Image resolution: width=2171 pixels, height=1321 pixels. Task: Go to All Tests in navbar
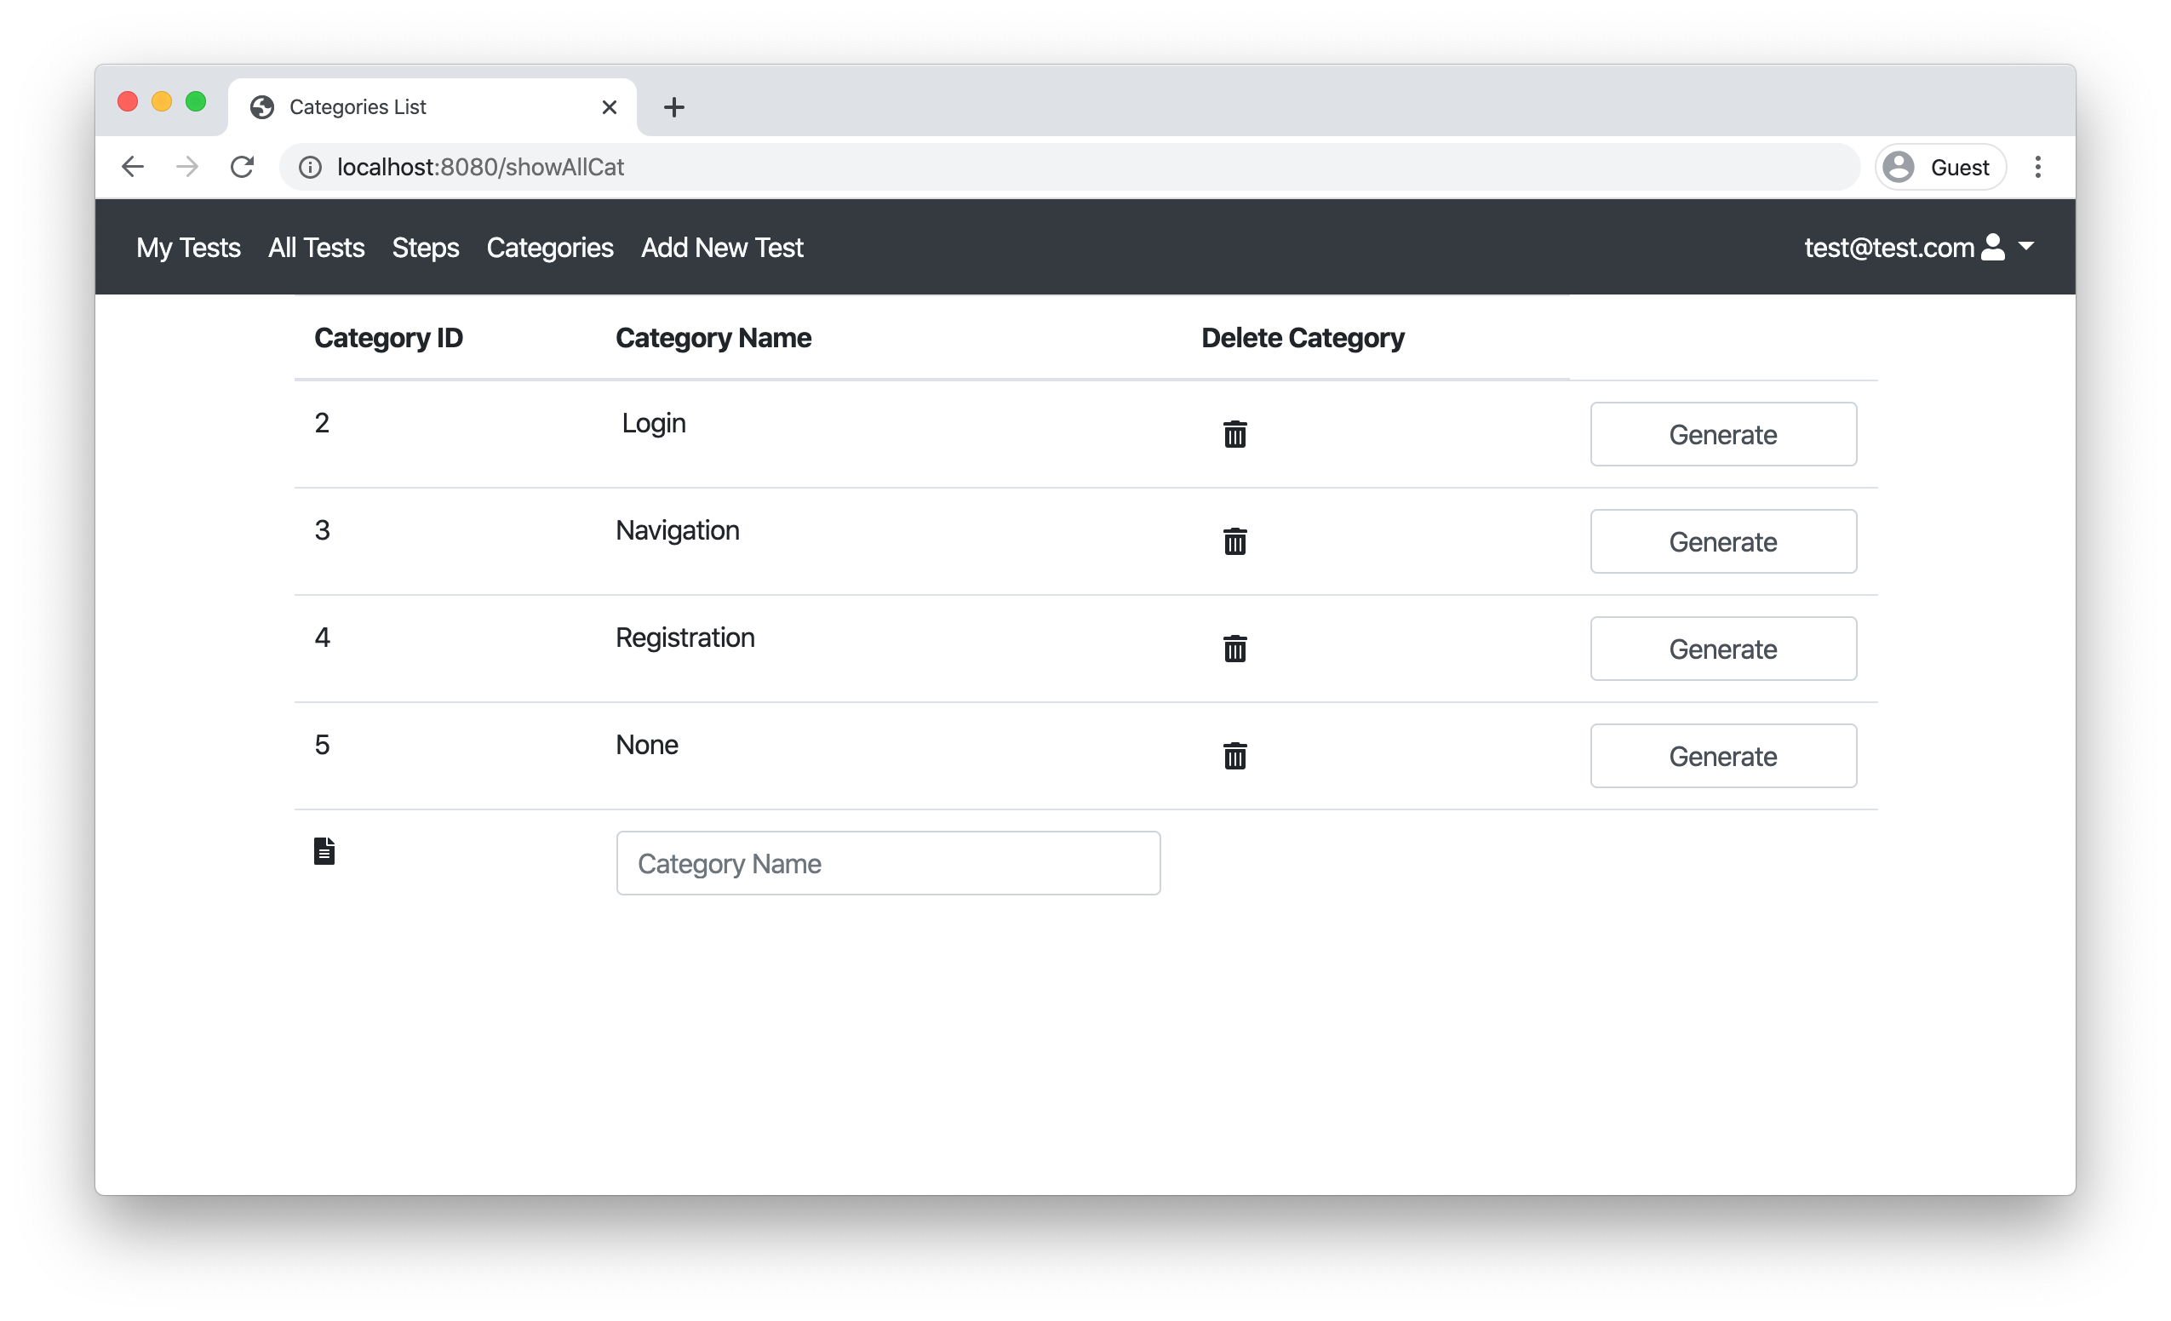[317, 248]
